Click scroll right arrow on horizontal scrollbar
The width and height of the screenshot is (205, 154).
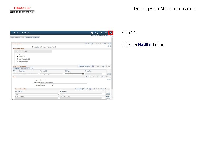[109, 100]
